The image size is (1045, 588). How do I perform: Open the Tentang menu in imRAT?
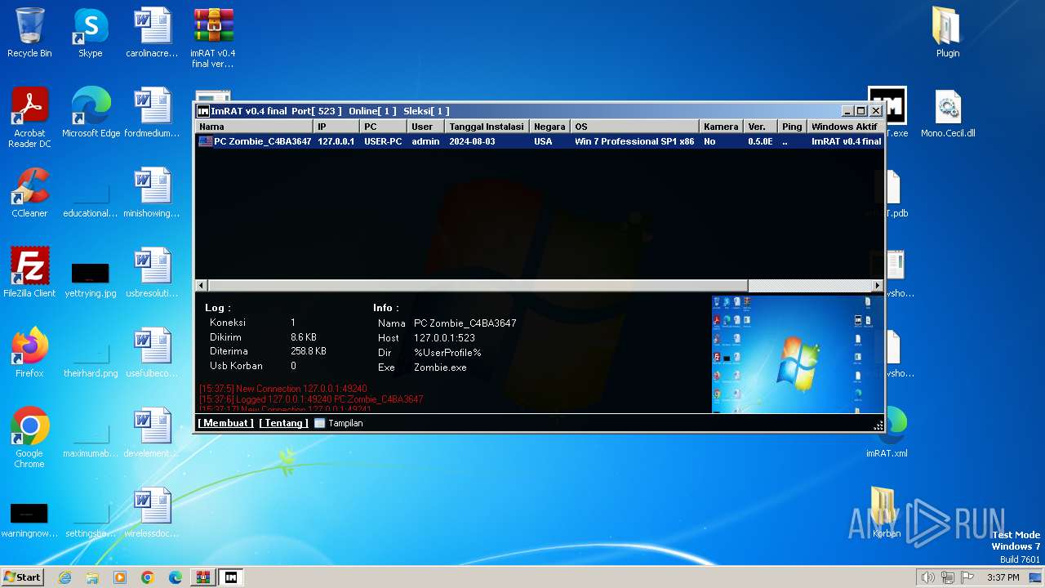click(x=284, y=423)
